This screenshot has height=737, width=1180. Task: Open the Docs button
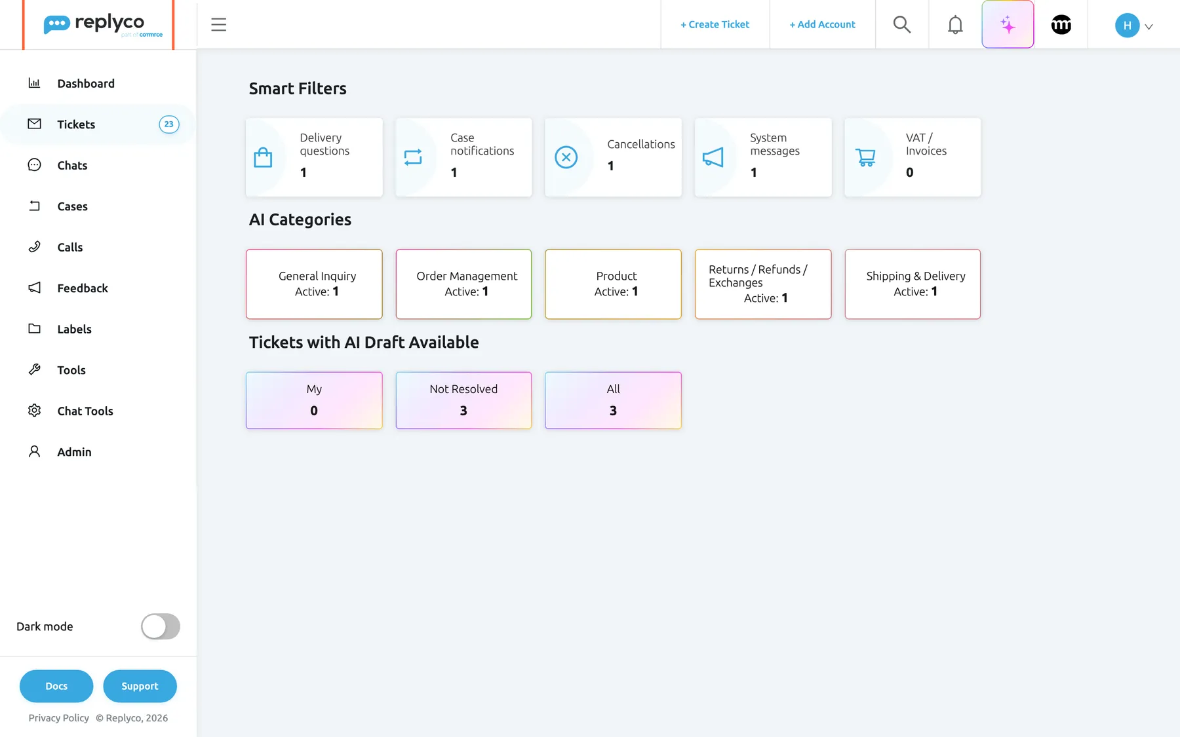click(x=56, y=686)
